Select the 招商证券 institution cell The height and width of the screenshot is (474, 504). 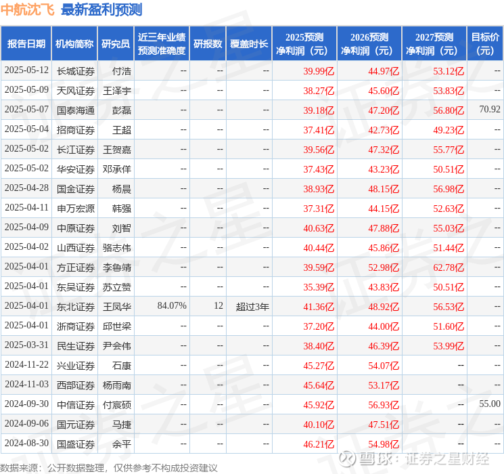point(76,130)
